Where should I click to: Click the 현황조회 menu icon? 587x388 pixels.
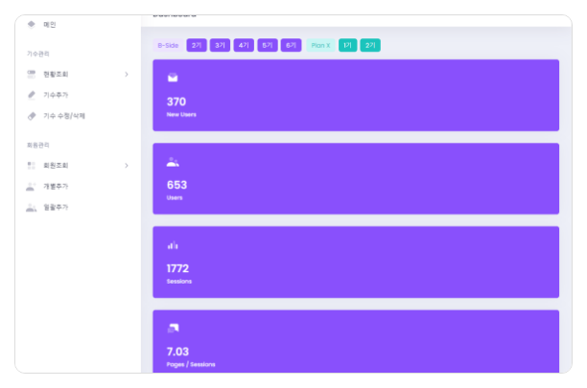(32, 74)
